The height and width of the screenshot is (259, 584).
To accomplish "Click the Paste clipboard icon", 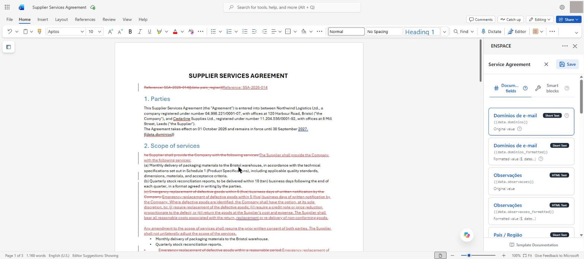I will (25, 32).
